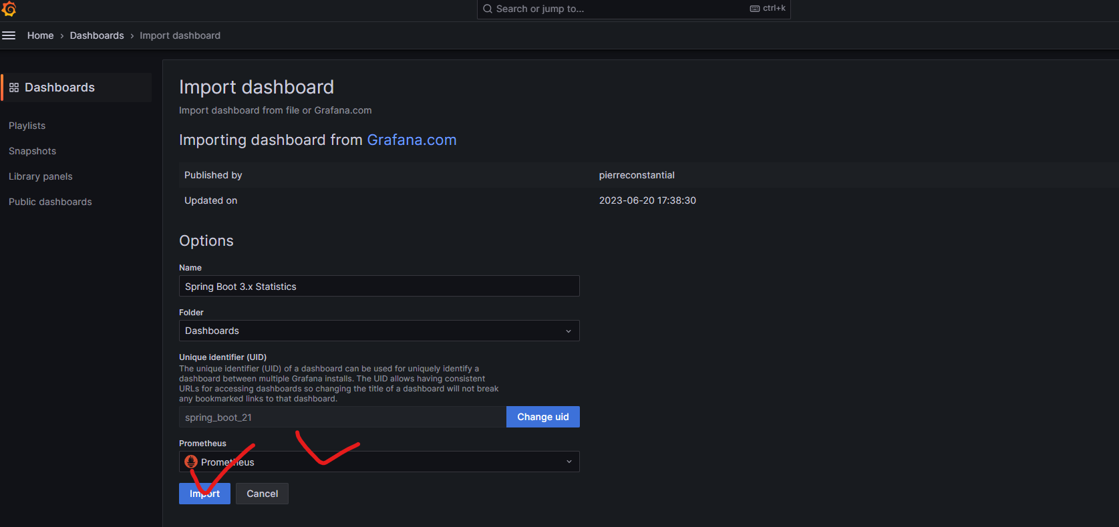Click the ctrl+k keyboard shortcut icon
The width and height of the screenshot is (1119, 527).
pos(755,9)
